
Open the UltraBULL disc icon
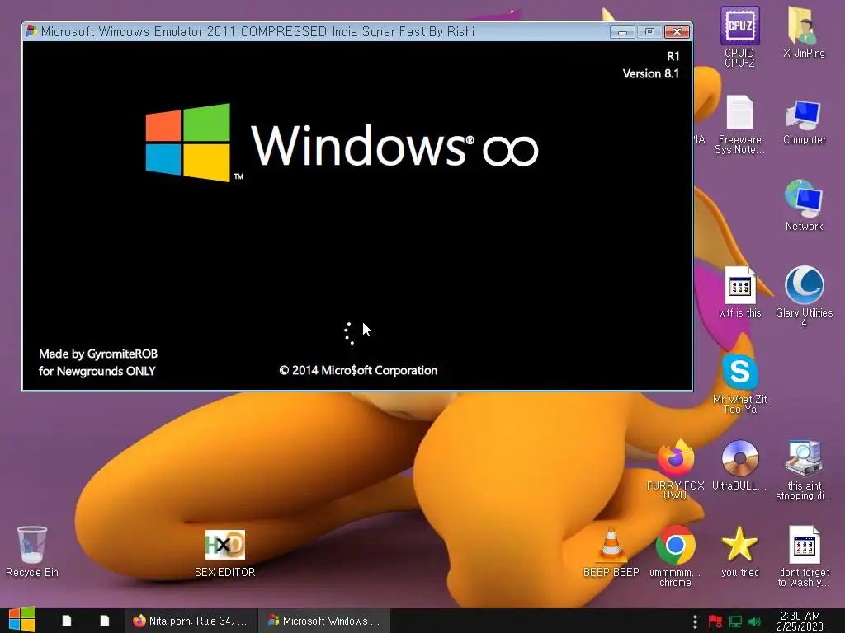[739, 465]
